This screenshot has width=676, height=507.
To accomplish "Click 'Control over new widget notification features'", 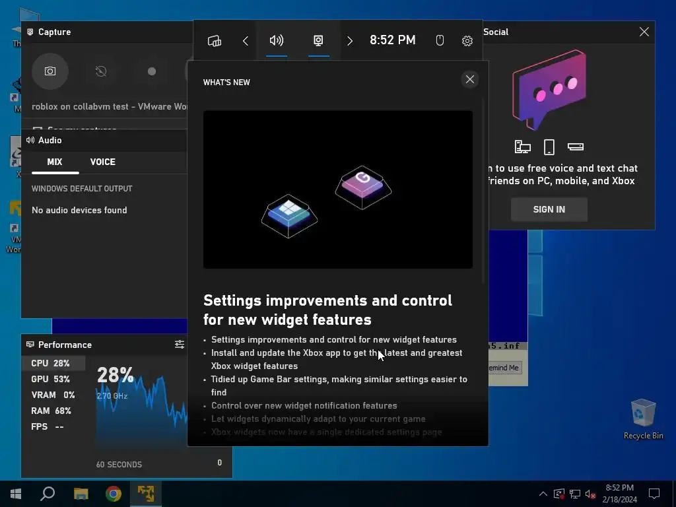I will [x=304, y=406].
